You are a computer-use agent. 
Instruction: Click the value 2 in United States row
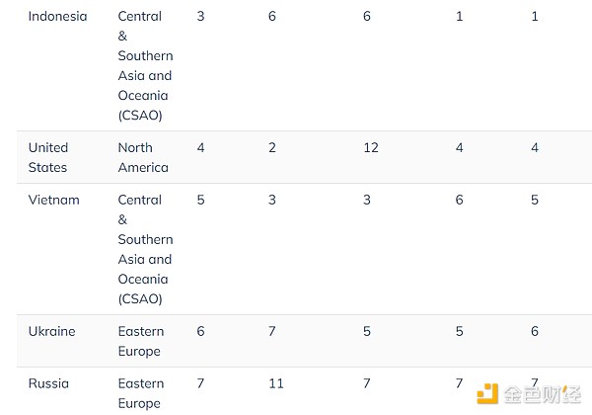272,147
